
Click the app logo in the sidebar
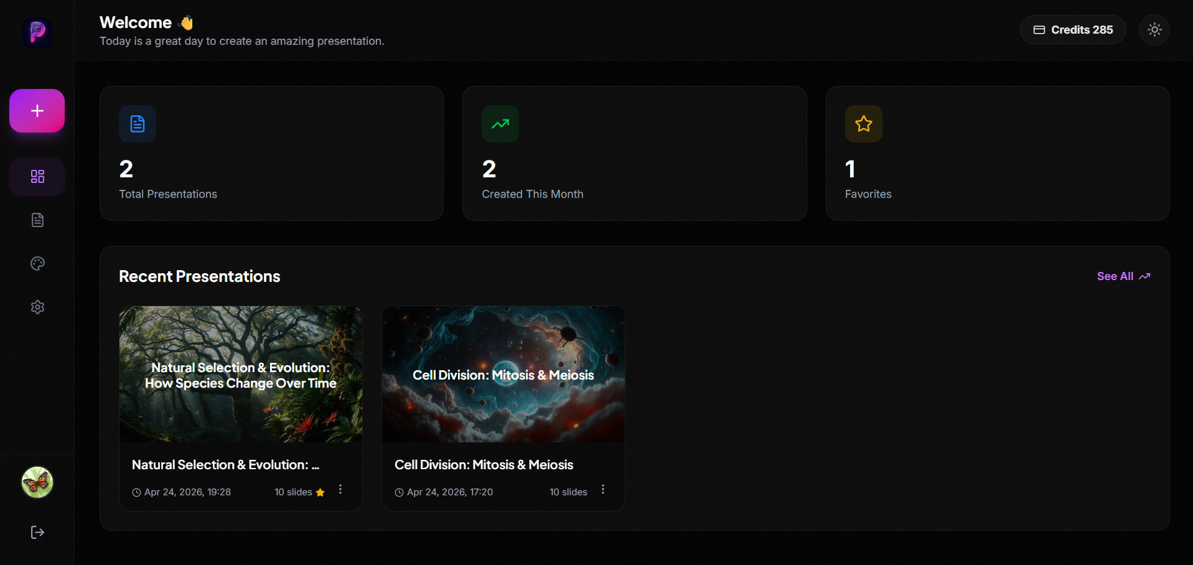37,32
